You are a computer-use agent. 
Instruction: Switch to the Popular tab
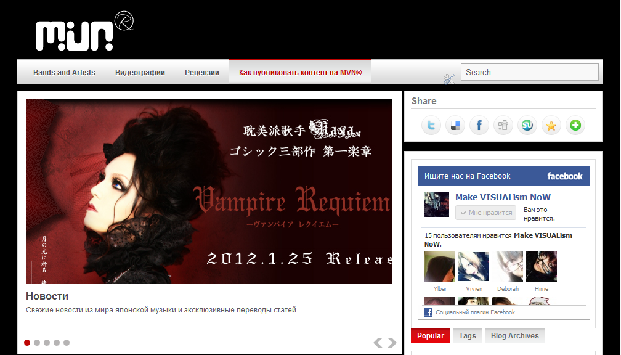click(x=431, y=335)
